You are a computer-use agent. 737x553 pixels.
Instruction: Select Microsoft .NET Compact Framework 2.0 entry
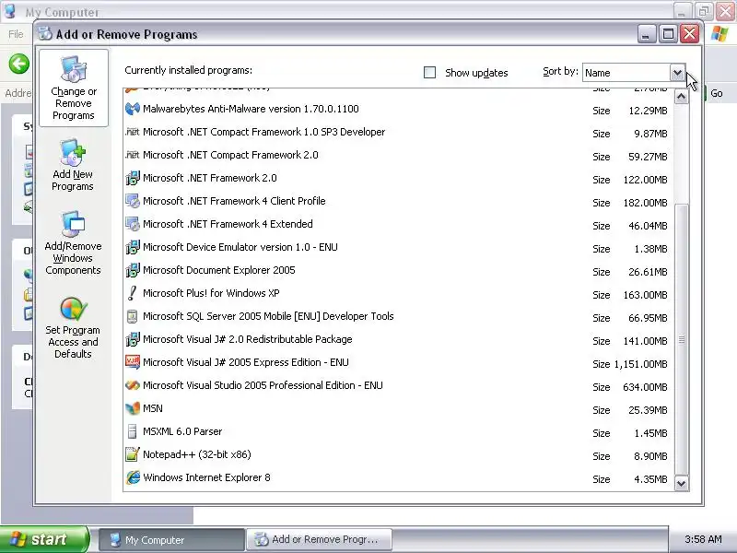point(399,156)
